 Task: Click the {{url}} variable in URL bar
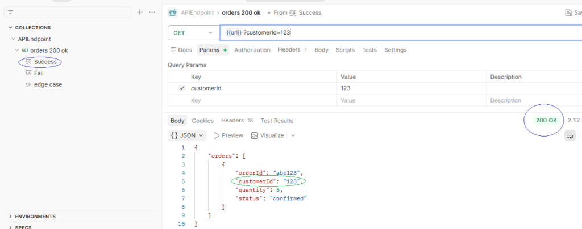pyautogui.click(x=234, y=32)
